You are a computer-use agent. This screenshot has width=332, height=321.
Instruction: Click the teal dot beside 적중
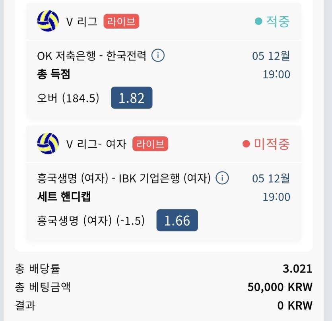[258, 21]
